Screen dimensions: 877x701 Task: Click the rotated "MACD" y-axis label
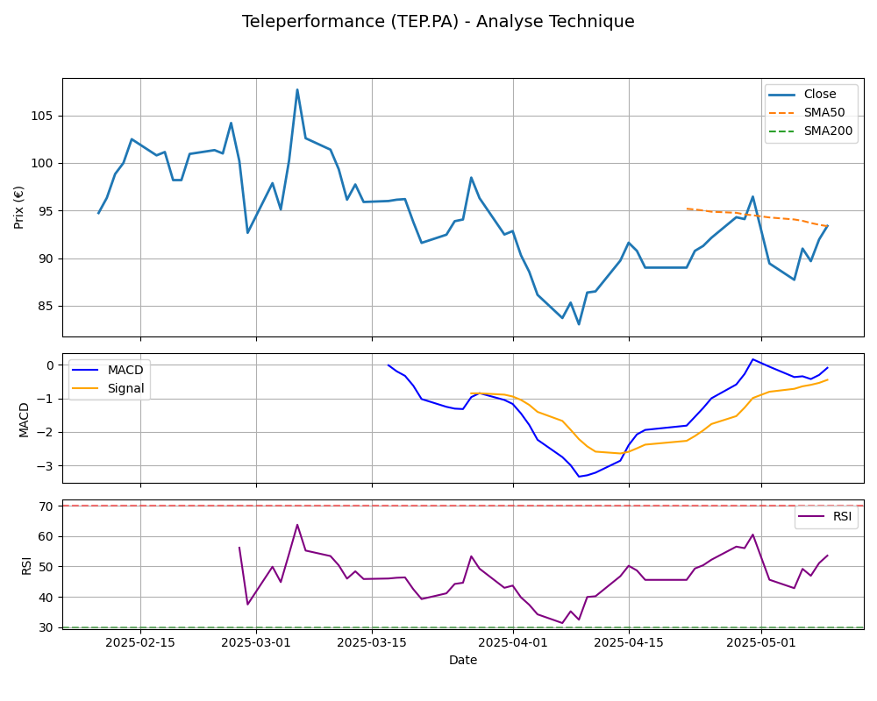point(24,419)
